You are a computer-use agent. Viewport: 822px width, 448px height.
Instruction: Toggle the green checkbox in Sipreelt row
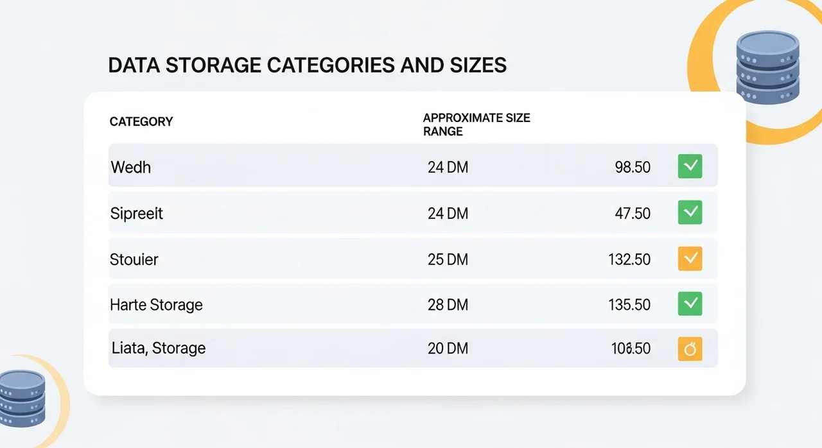[x=690, y=212]
